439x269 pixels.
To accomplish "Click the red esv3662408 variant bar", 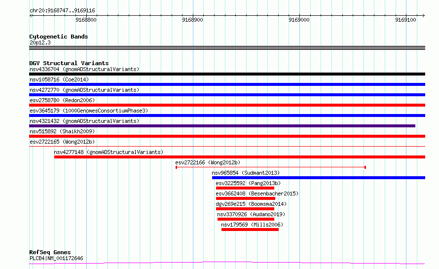I will [x=246, y=198].
